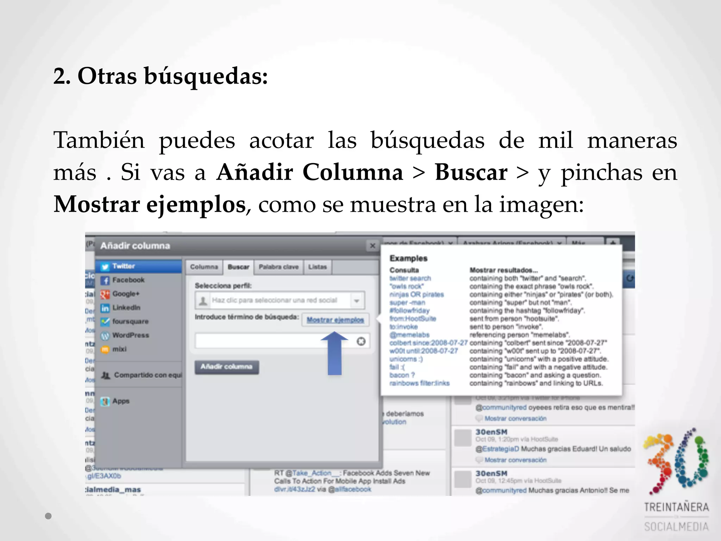The width and height of the screenshot is (721, 541).
Task: Click the Añadir columna button
Action: [227, 367]
